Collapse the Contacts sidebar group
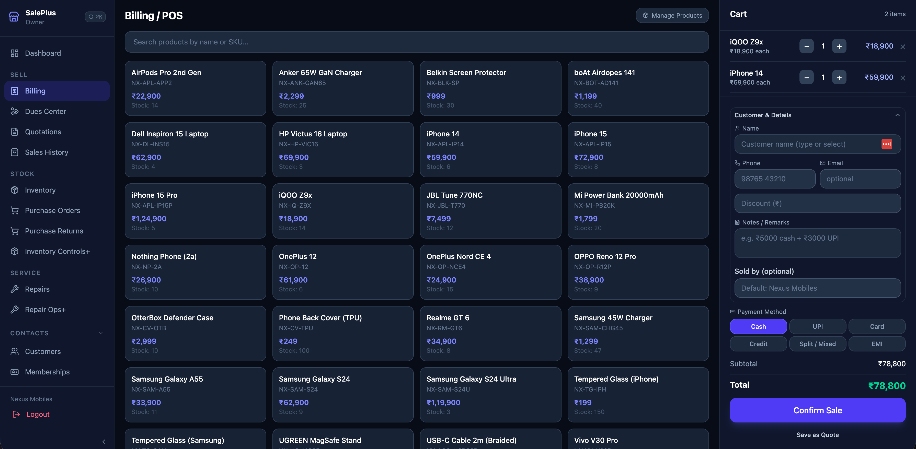Screen dimensions: 916x449 pyautogui.click(x=101, y=333)
